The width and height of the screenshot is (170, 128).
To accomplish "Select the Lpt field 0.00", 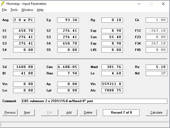I will click(x=68, y=90).
